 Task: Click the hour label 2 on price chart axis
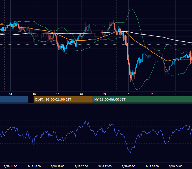[x=152, y=94]
